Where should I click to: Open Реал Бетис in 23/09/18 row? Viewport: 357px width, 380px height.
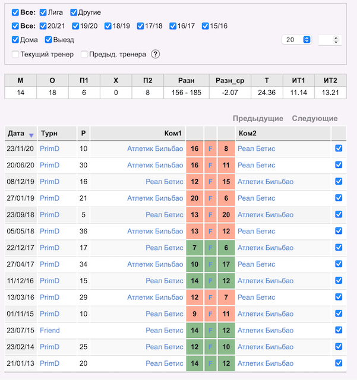point(164,215)
